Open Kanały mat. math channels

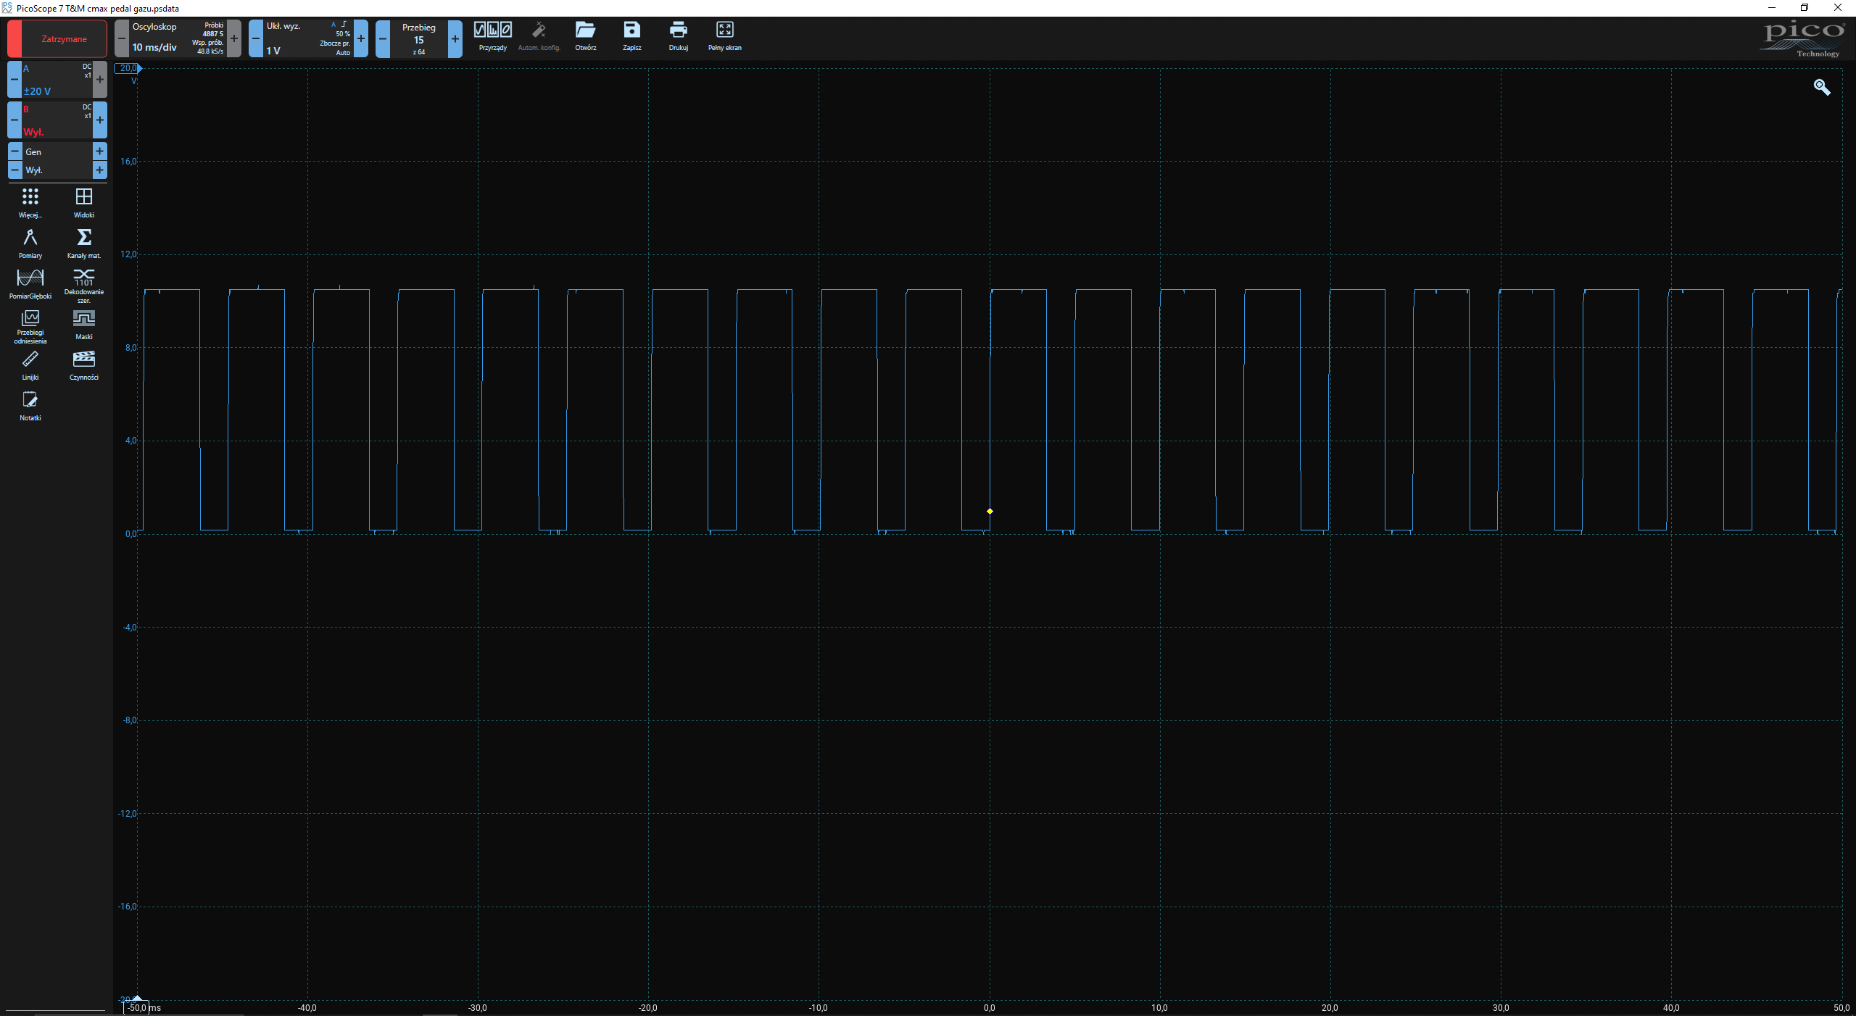click(84, 243)
